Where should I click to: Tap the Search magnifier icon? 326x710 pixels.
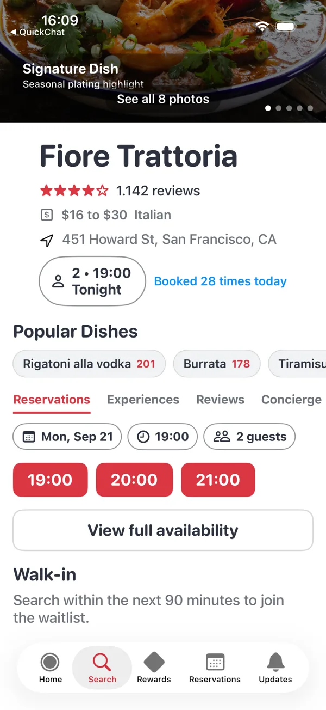pyautogui.click(x=102, y=662)
